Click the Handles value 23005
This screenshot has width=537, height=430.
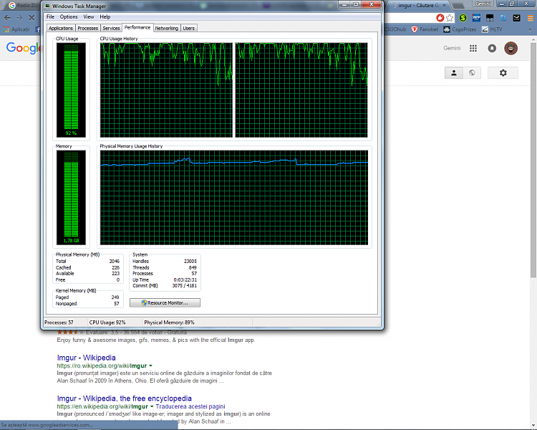pyautogui.click(x=190, y=262)
